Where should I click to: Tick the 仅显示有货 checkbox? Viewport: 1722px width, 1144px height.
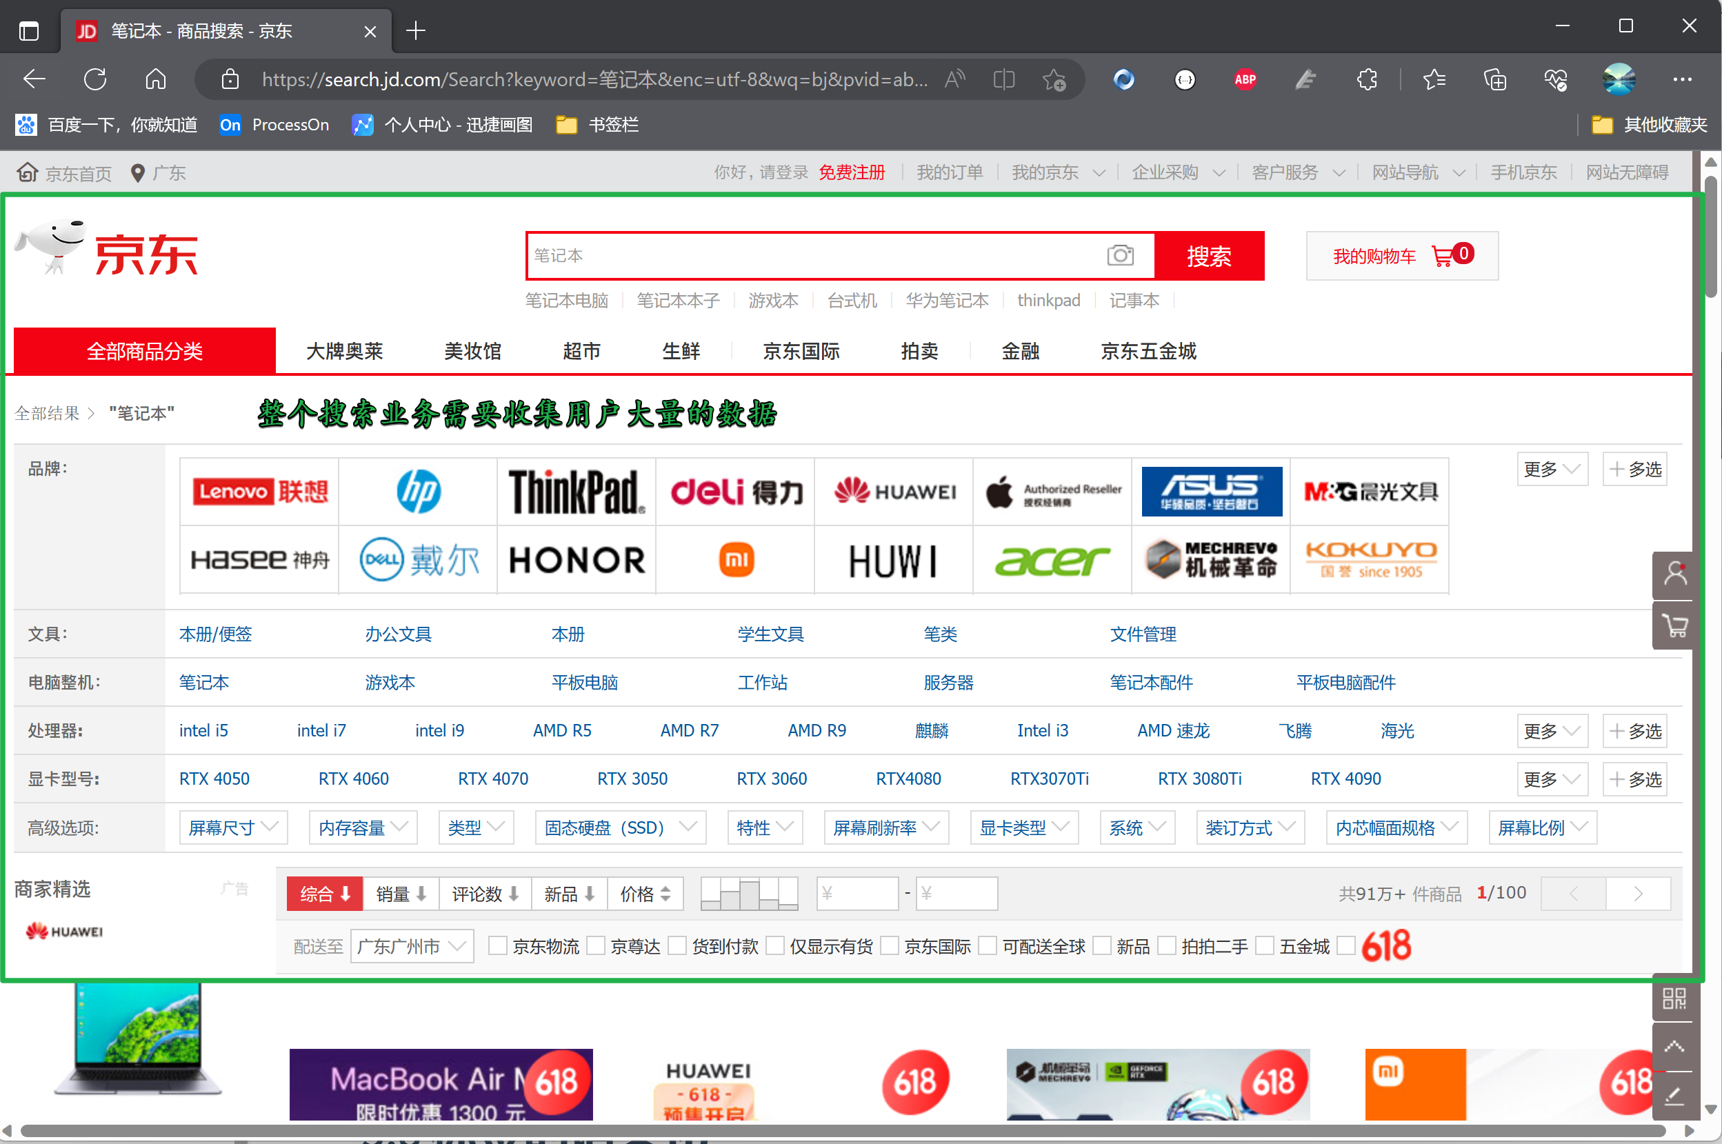pyautogui.click(x=775, y=946)
